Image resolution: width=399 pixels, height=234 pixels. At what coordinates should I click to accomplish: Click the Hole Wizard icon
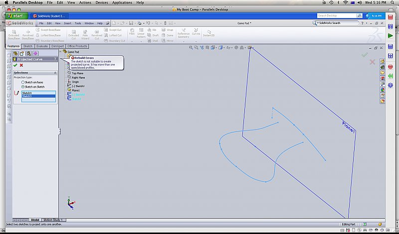point(85,33)
